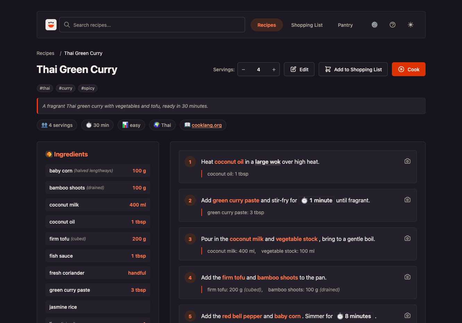
Task: Click the Edit recipe button
Action: tap(299, 69)
